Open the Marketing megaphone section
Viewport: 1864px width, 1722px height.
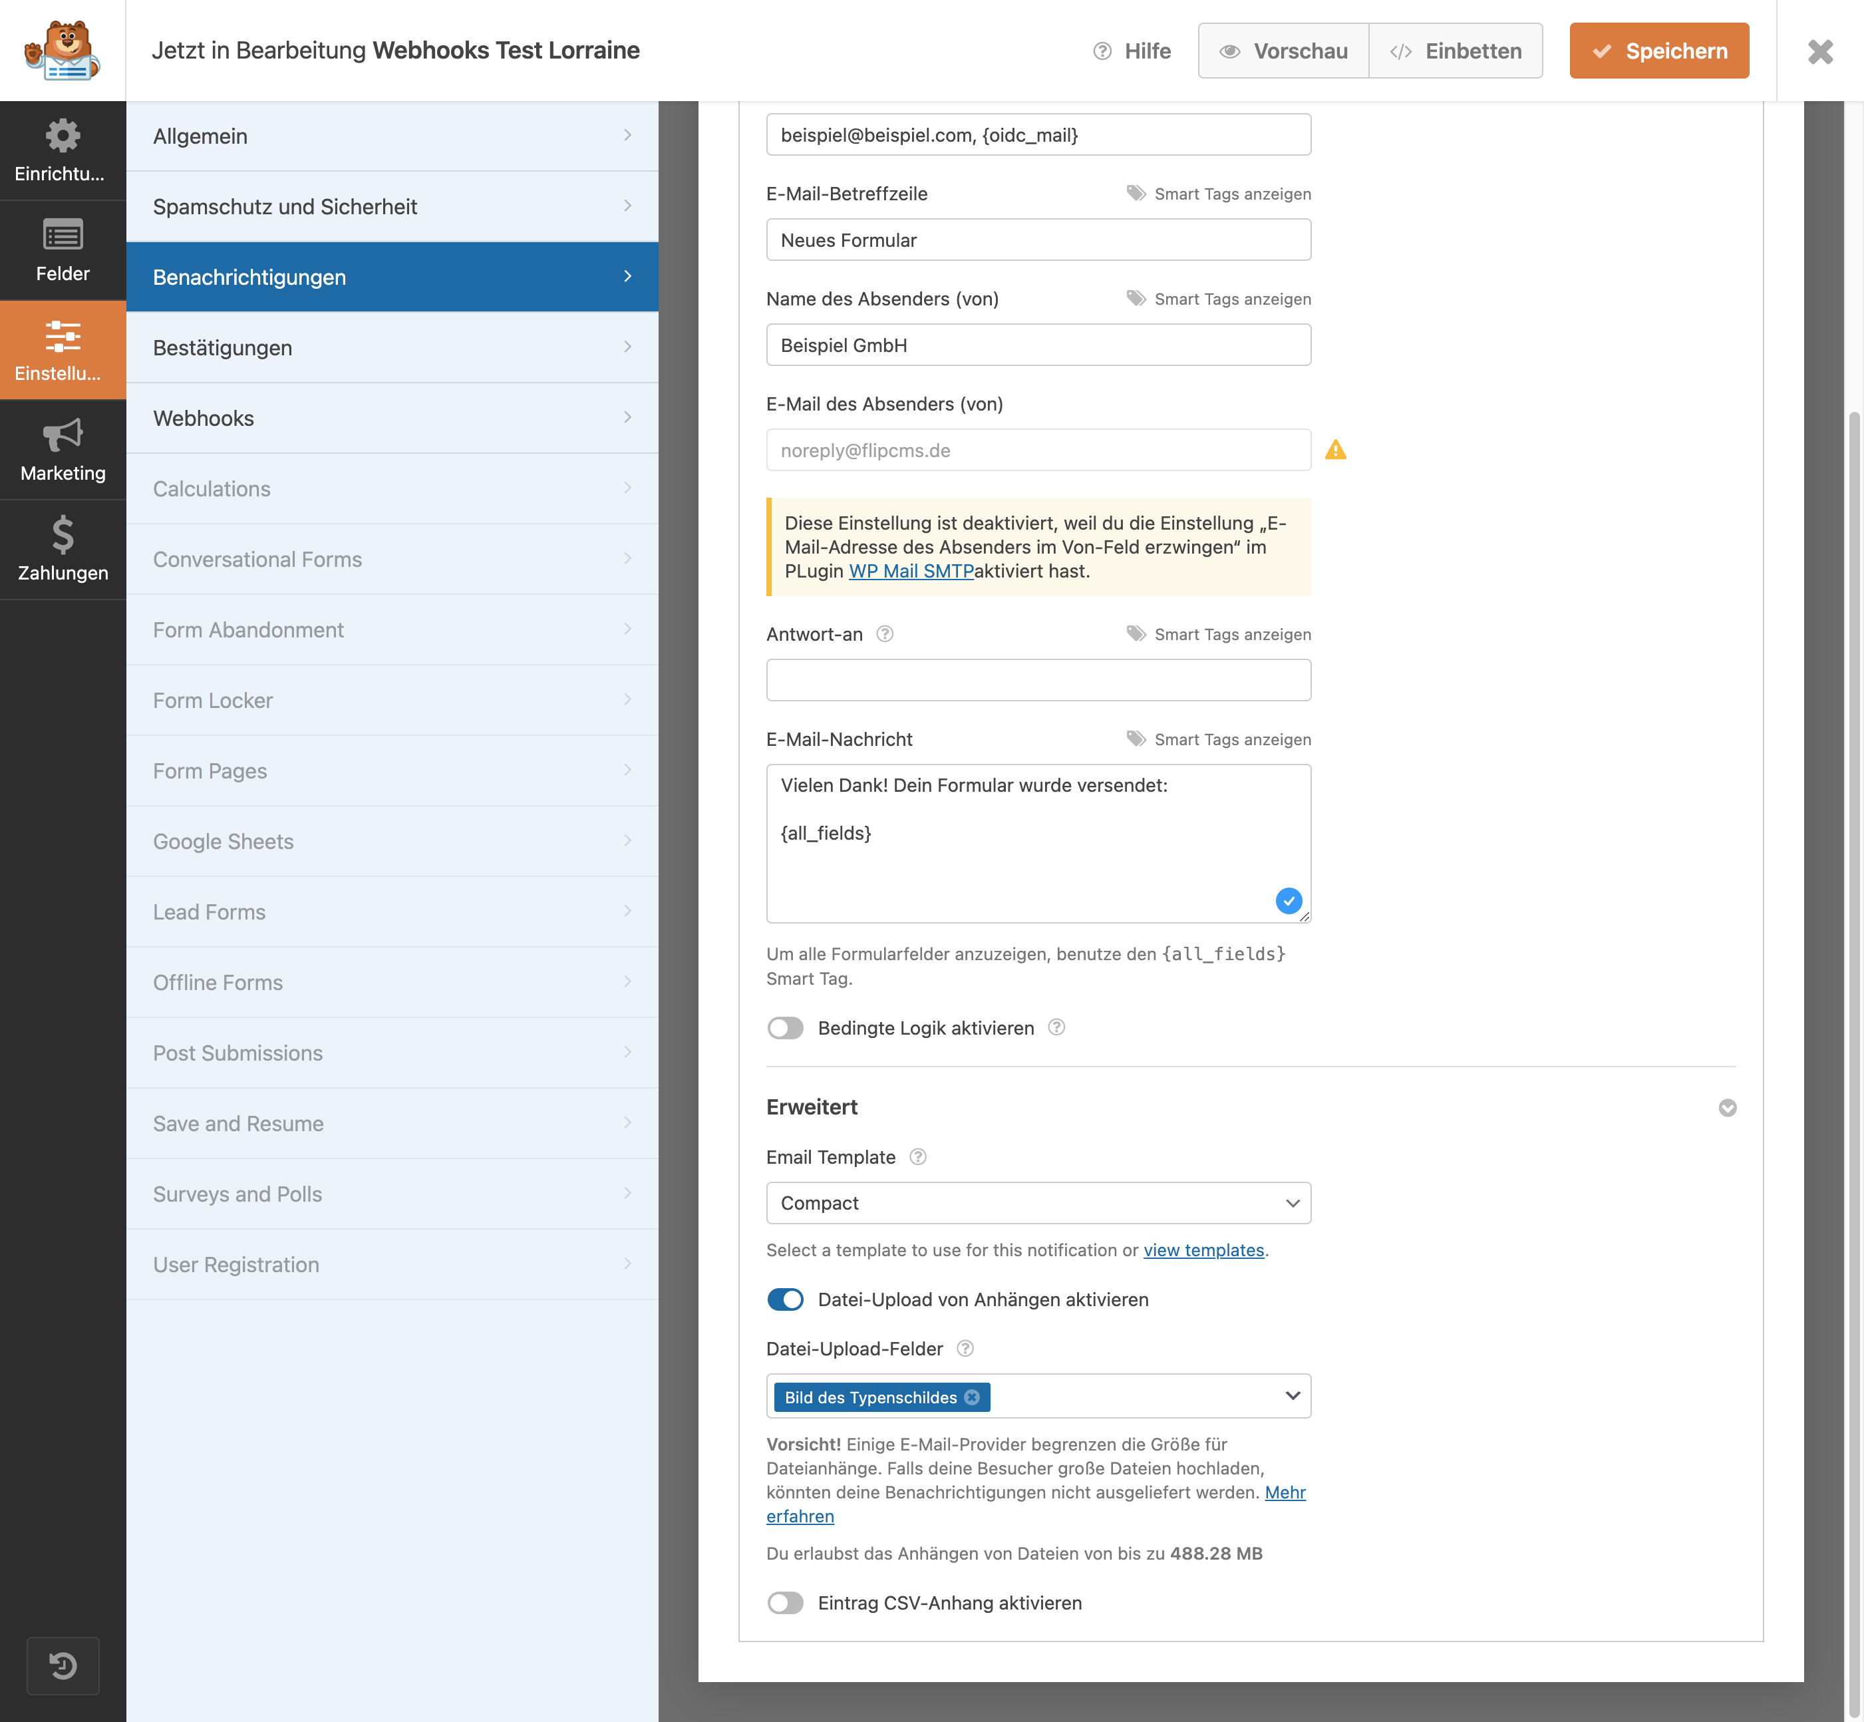(63, 449)
